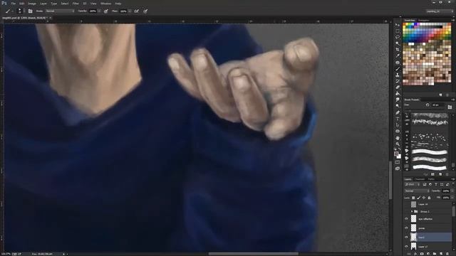
Task: Select the Move tool
Action: [x=398, y=25]
